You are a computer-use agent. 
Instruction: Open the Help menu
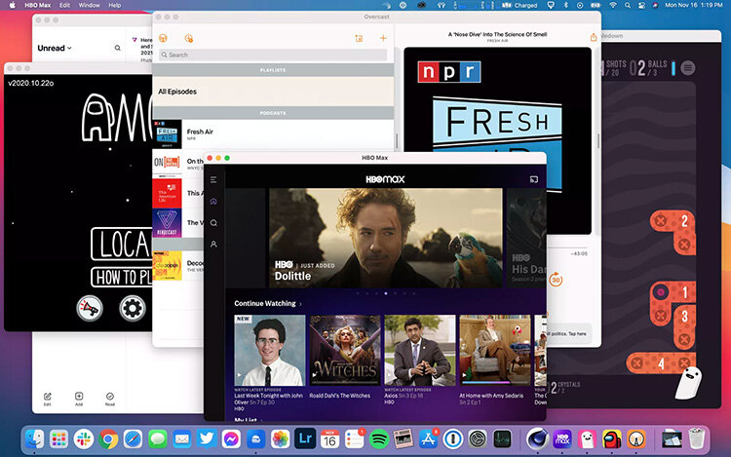click(115, 5)
